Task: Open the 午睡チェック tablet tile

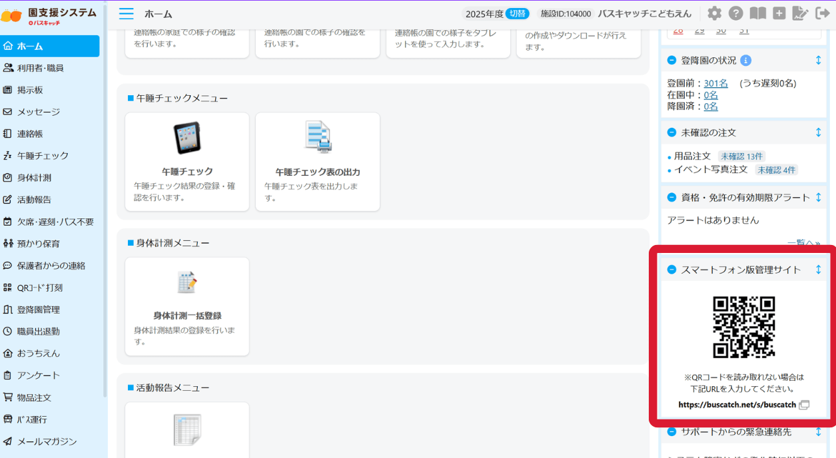Action: pos(187,160)
